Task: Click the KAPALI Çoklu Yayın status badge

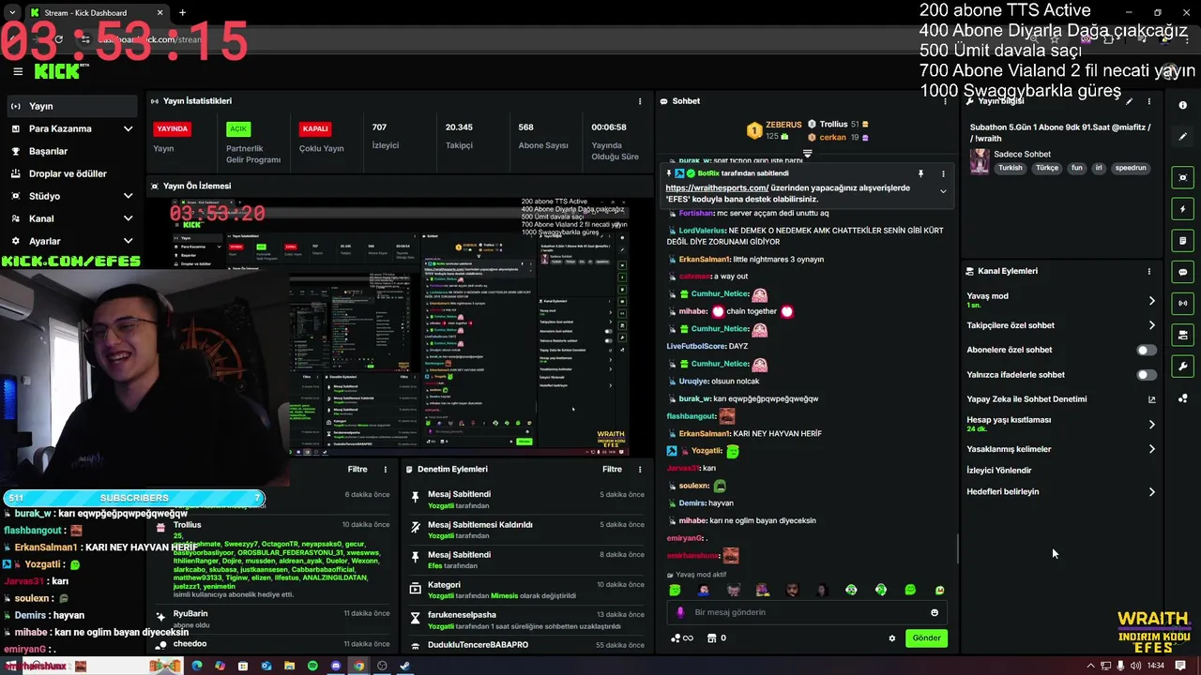Action: 315,128
